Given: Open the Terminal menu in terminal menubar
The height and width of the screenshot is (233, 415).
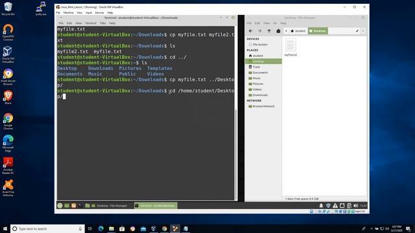Looking at the screenshot, I should pyautogui.click(x=91, y=23).
